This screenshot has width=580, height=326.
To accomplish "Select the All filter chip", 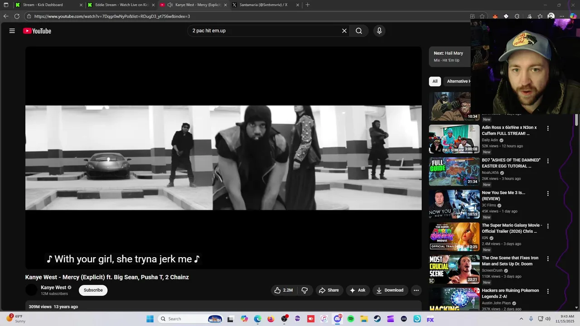I will [435, 81].
